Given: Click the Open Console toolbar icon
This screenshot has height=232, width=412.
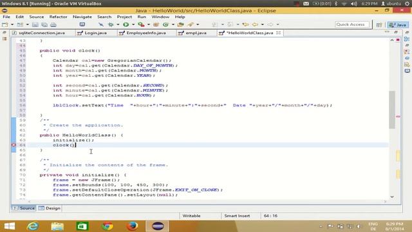Looking at the screenshot, I should click(82, 24).
